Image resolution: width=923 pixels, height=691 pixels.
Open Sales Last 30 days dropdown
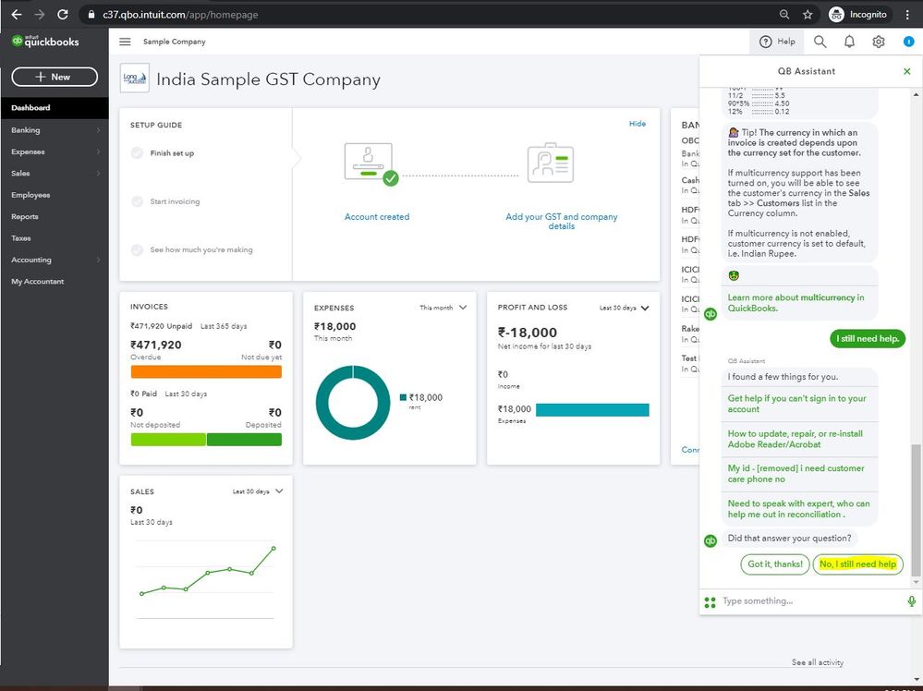(x=257, y=491)
